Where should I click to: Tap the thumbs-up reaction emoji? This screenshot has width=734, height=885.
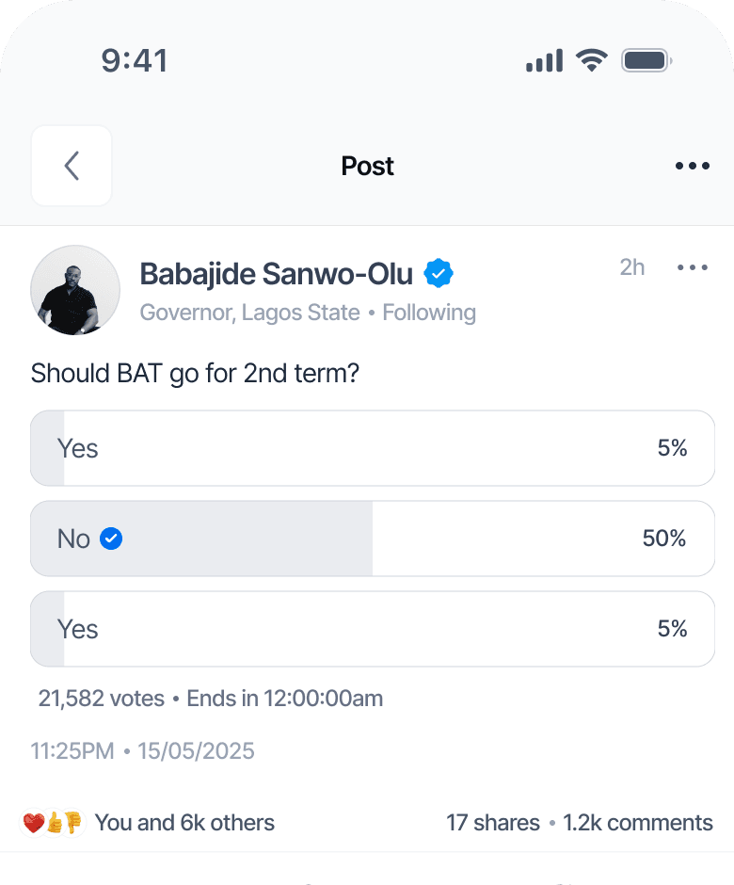coord(54,823)
